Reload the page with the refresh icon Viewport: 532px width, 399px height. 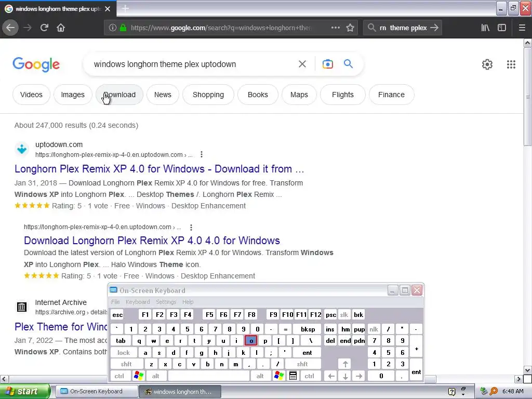(x=44, y=28)
